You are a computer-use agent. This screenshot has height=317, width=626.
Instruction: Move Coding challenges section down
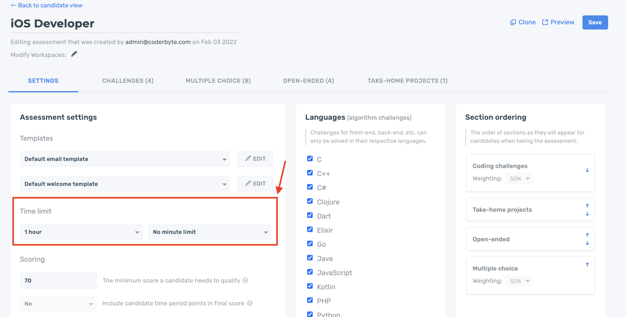point(587,170)
